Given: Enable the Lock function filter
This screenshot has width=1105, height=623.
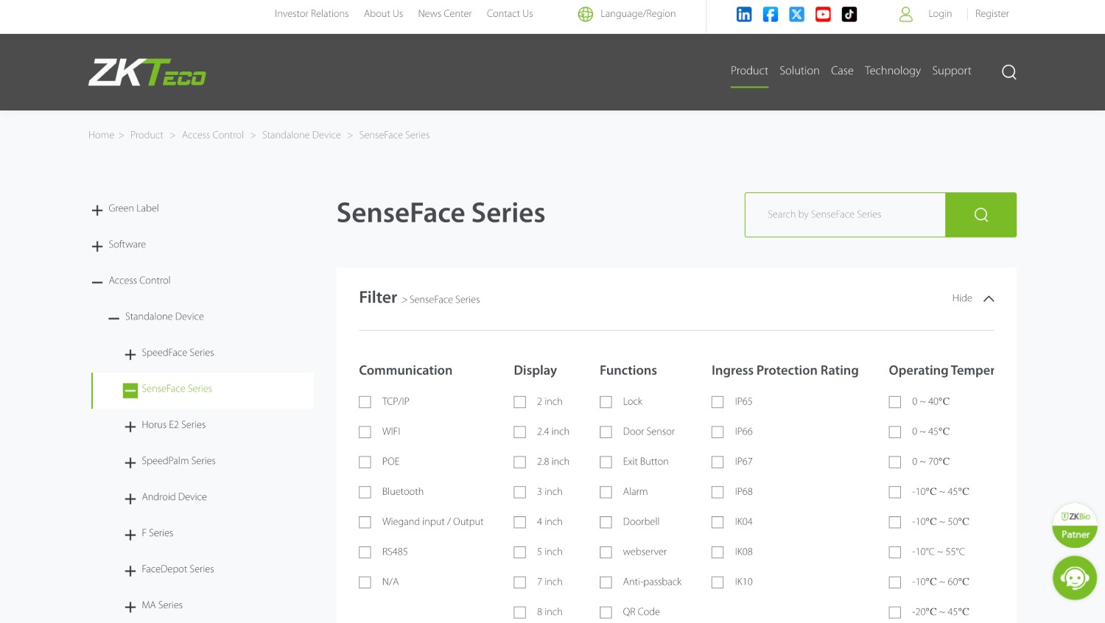Looking at the screenshot, I should click(606, 402).
